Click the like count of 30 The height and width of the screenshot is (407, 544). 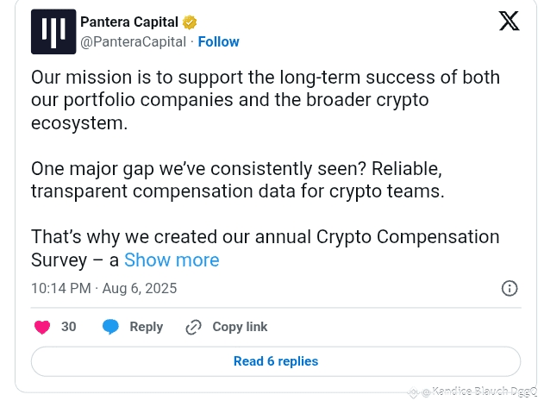[x=69, y=327]
